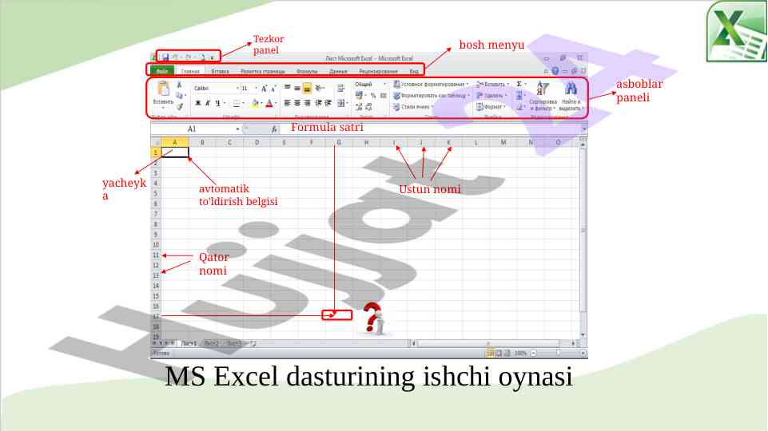Click the Comma Style 000 icon
Image resolution: width=768 pixels, height=431 pixels.
tap(383, 96)
